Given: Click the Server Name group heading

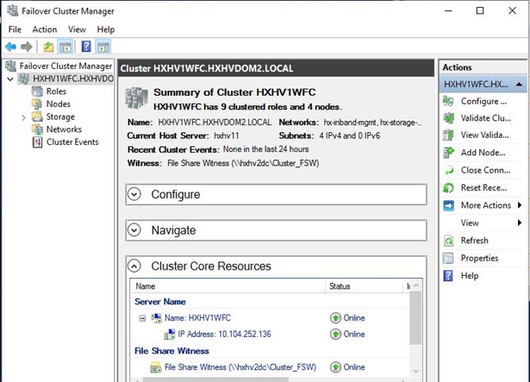Looking at the screenshot, I should coord(160,302).
